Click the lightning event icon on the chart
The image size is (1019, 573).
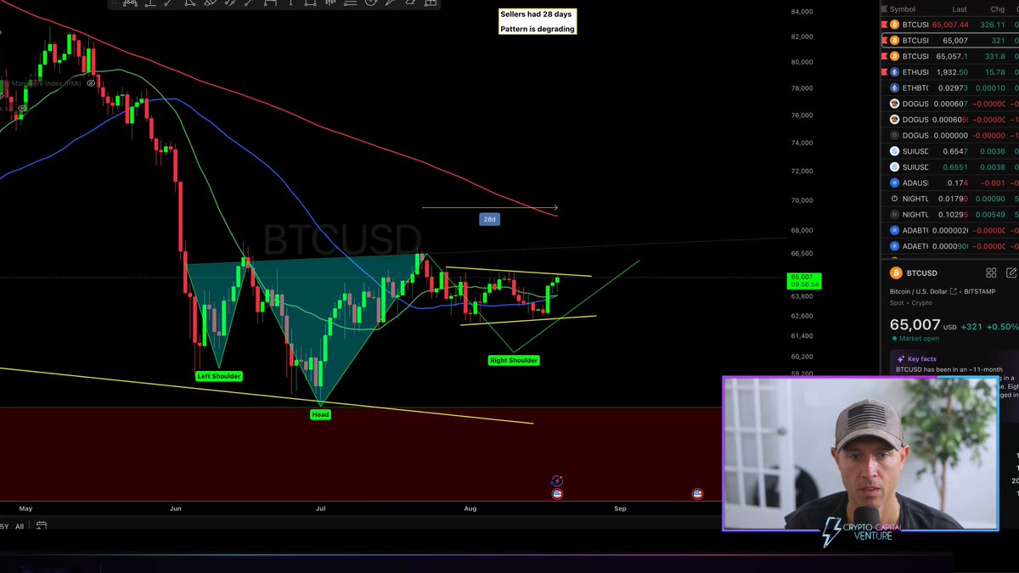pyautogui.click(x=557, y=481)
